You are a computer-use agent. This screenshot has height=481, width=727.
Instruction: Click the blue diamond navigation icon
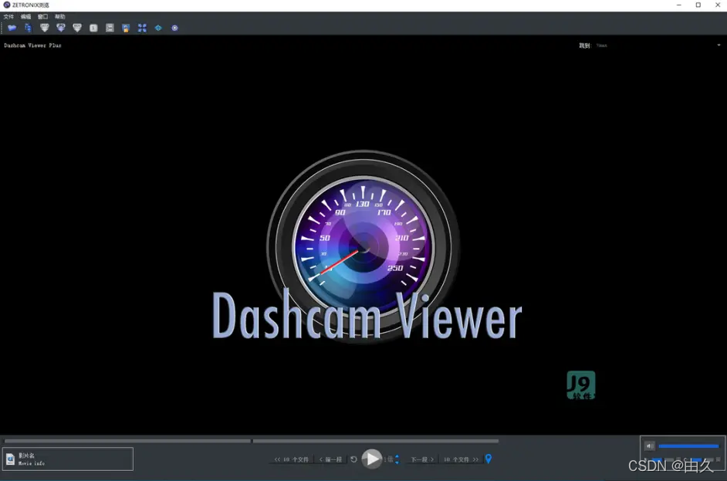pos(158,28)
